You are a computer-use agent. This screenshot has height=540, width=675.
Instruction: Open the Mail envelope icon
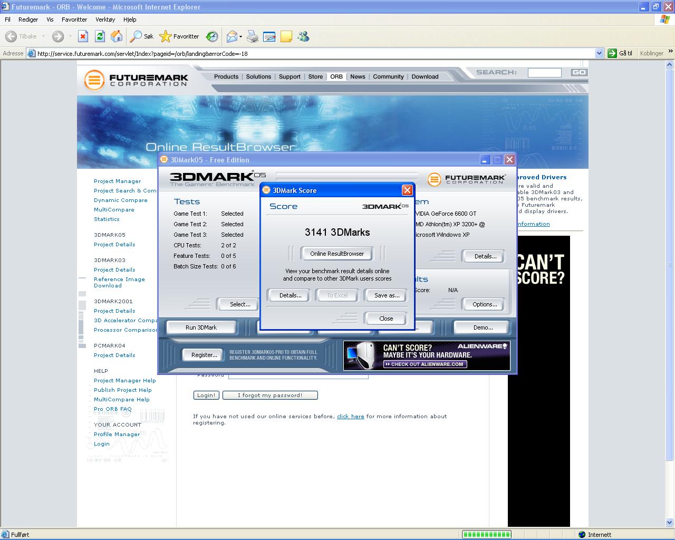coord(232,36)
